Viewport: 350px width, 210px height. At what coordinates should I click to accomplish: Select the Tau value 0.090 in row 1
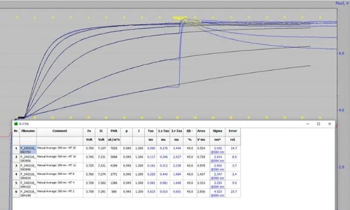(151, 148)
